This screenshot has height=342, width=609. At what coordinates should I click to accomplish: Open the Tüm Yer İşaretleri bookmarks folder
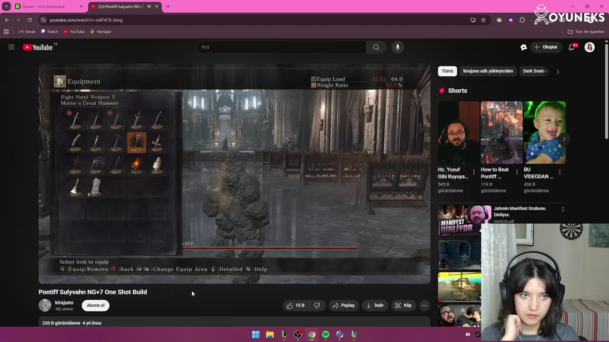[586, 31]
